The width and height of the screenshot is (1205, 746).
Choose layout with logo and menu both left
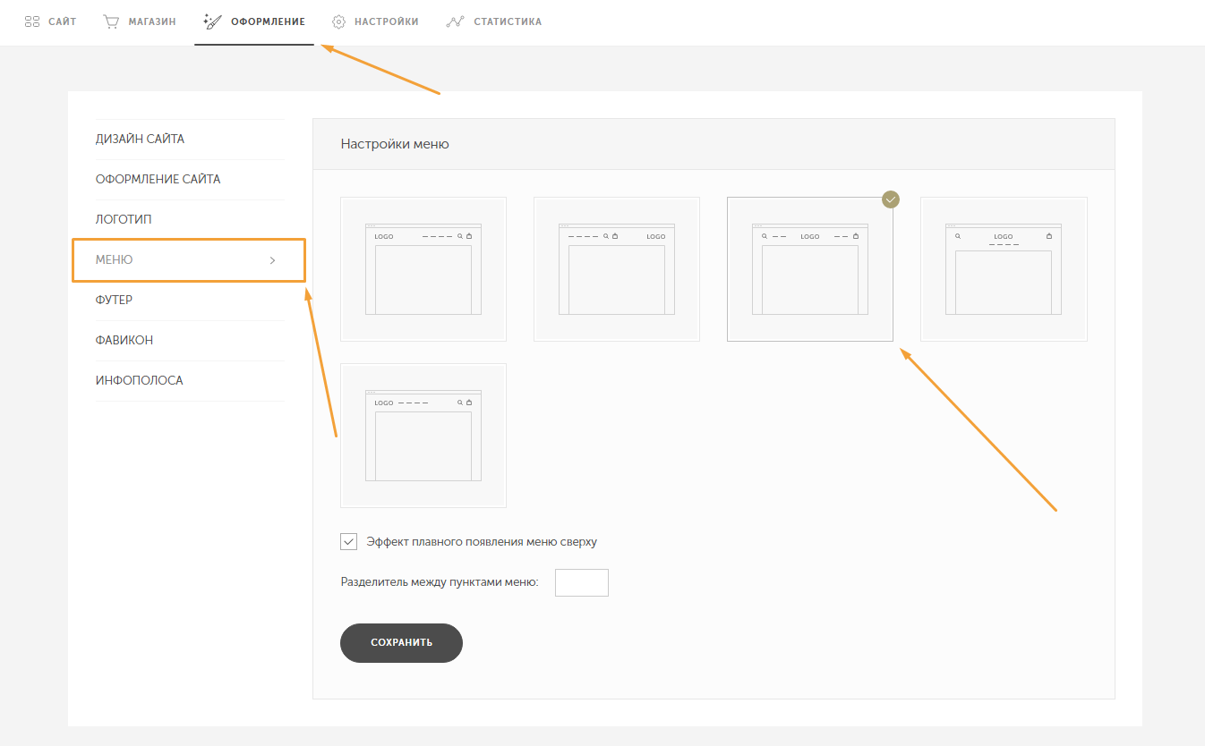423,436
